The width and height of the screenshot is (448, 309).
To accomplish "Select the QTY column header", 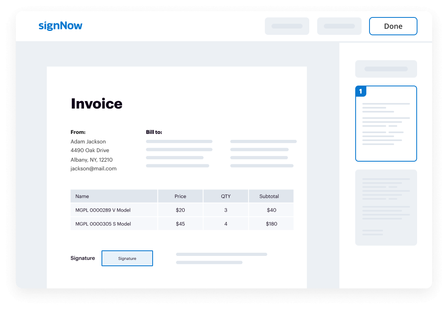I will [x=226, y=196].
